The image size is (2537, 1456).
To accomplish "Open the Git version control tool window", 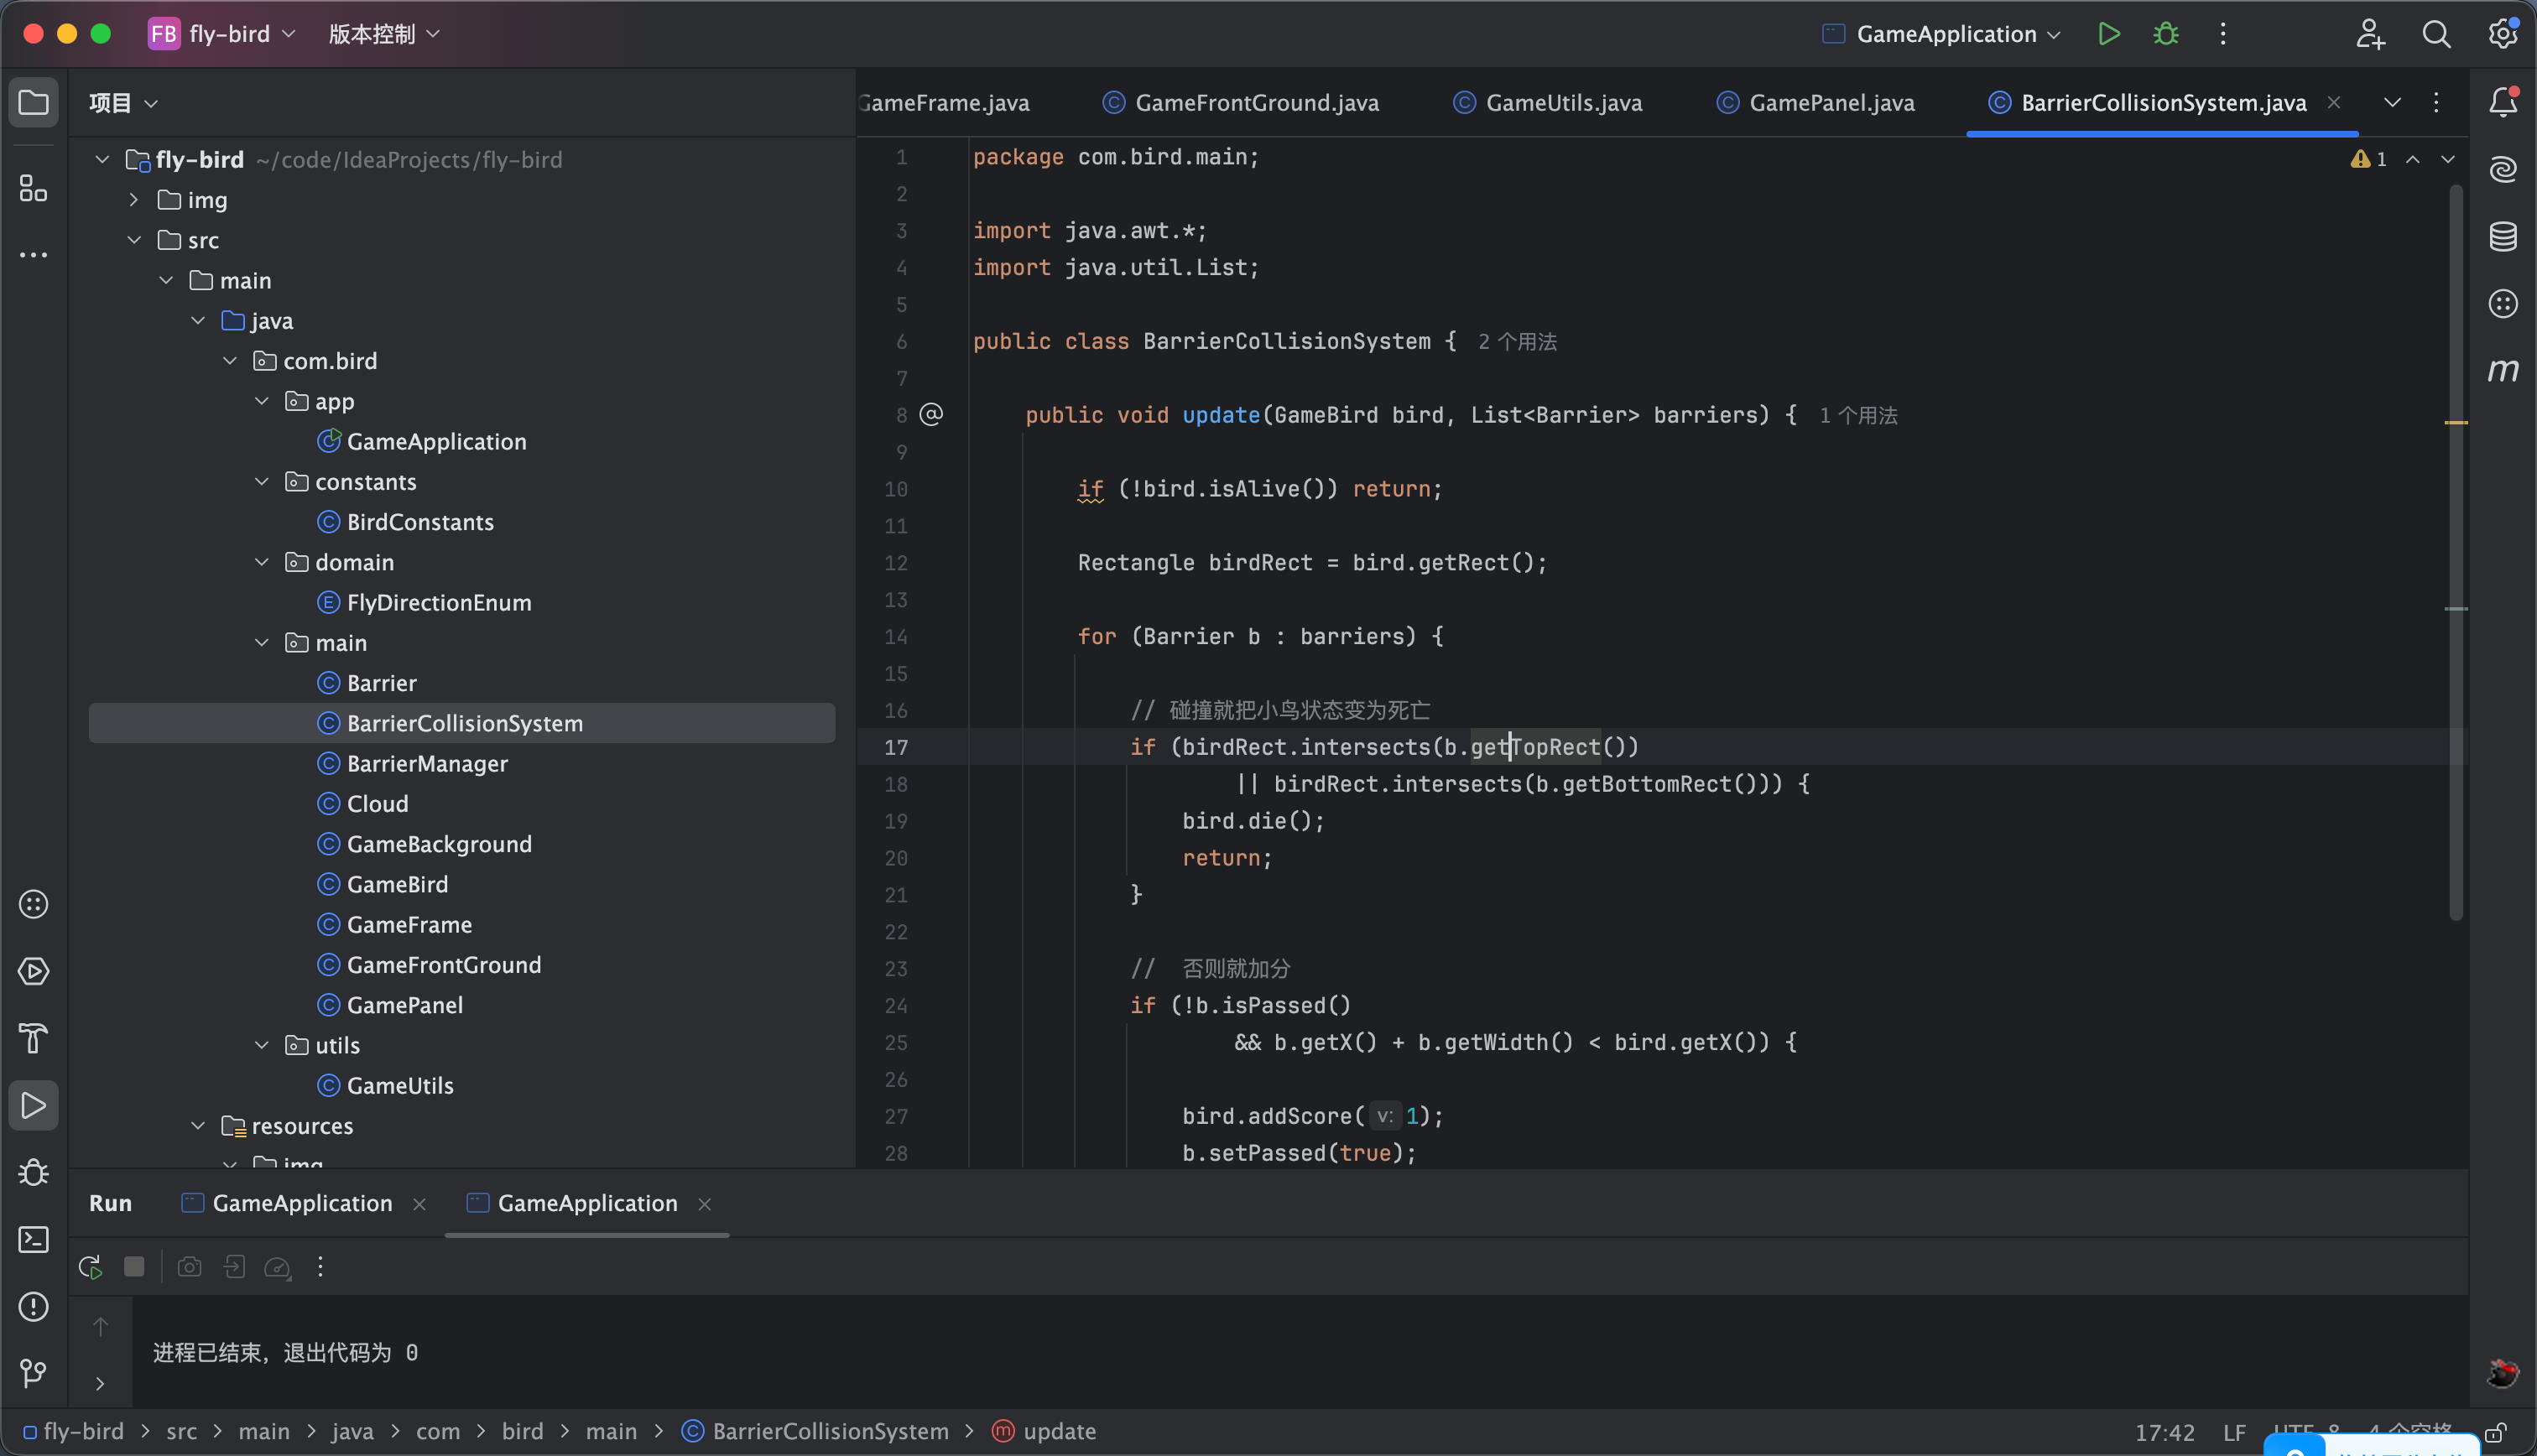I will (x=33, y=1373).
